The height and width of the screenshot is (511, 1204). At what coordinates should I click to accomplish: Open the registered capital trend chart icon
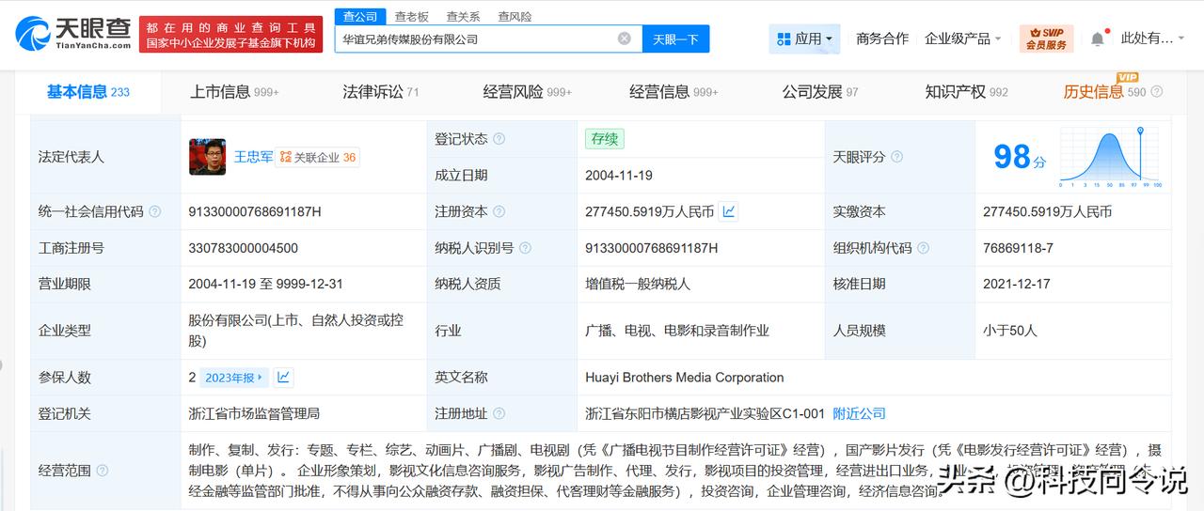point(729,211)
